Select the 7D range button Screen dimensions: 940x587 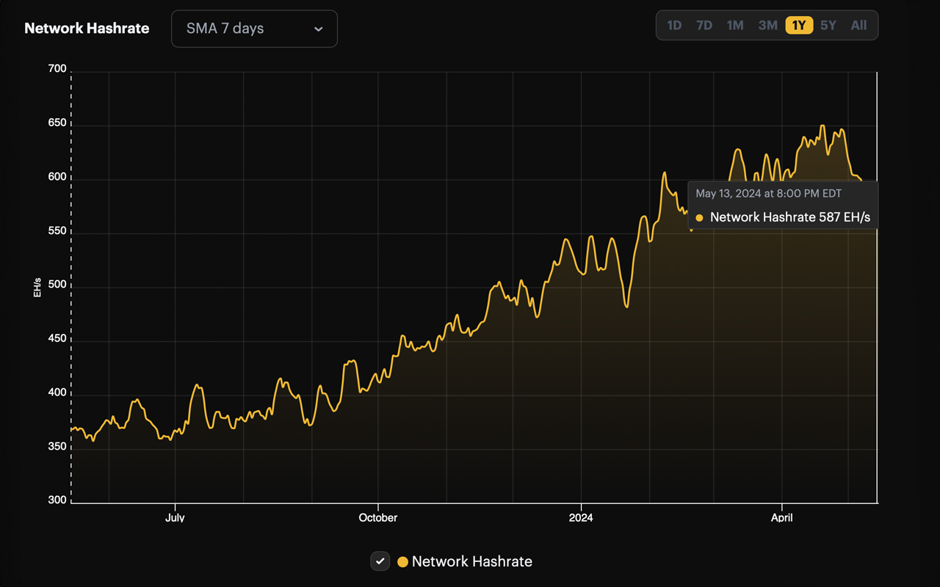[x=704, y=24]
